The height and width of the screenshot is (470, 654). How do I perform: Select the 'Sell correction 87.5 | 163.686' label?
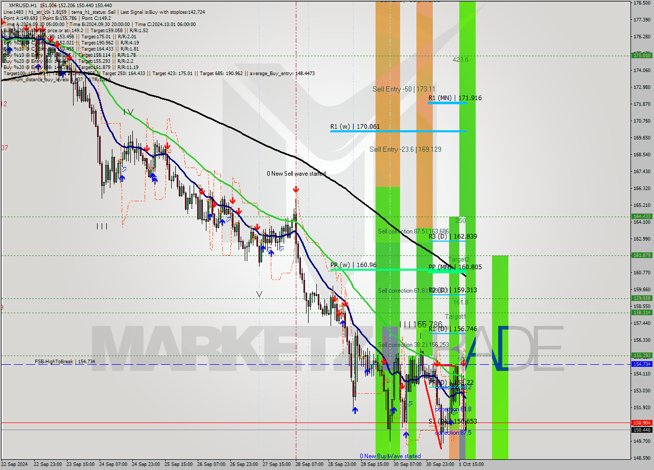pos(413,231)
